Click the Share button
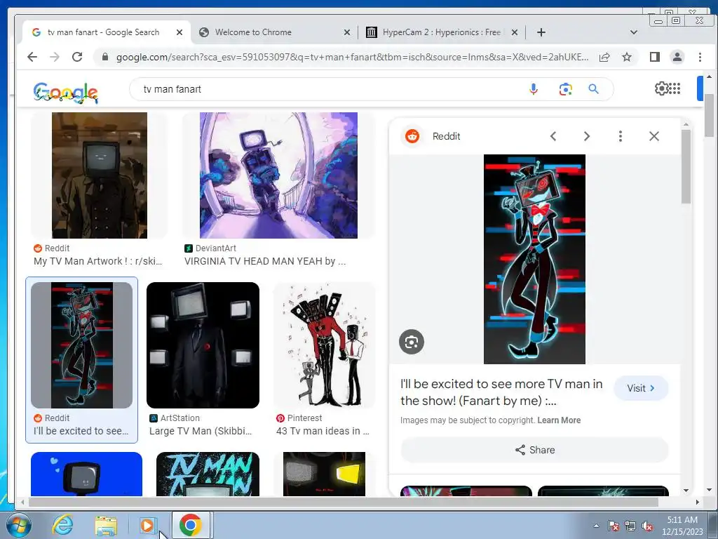718x539 pixels. (534, 450)
